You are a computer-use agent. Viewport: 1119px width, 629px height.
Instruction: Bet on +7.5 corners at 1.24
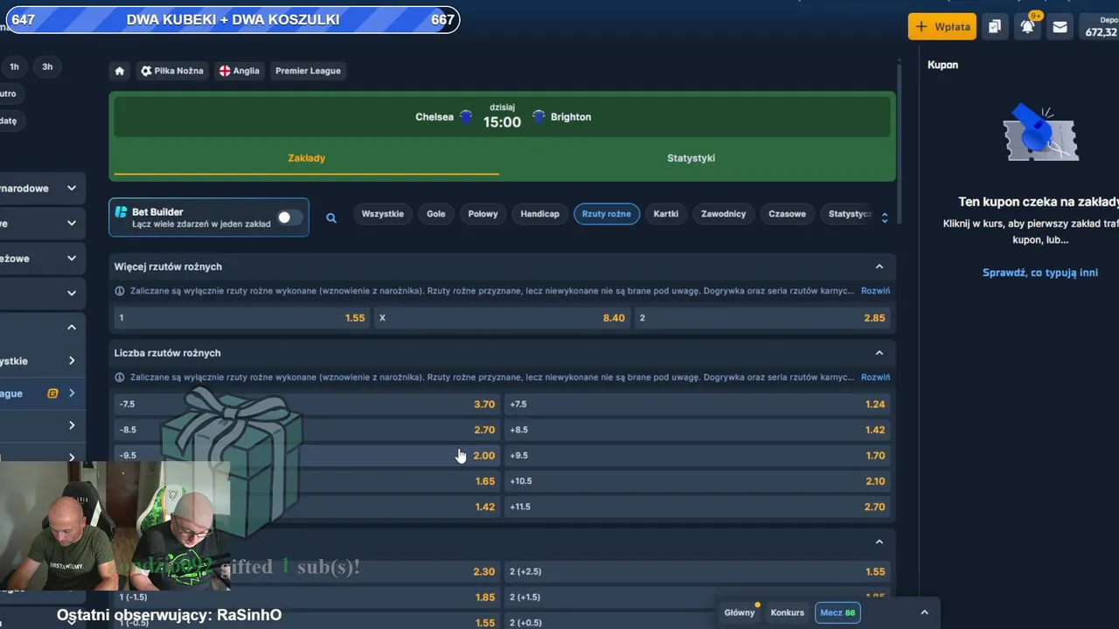click(x=699, y=404)
